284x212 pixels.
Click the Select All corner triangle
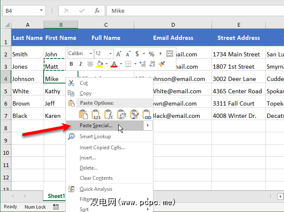coord(6,25)
